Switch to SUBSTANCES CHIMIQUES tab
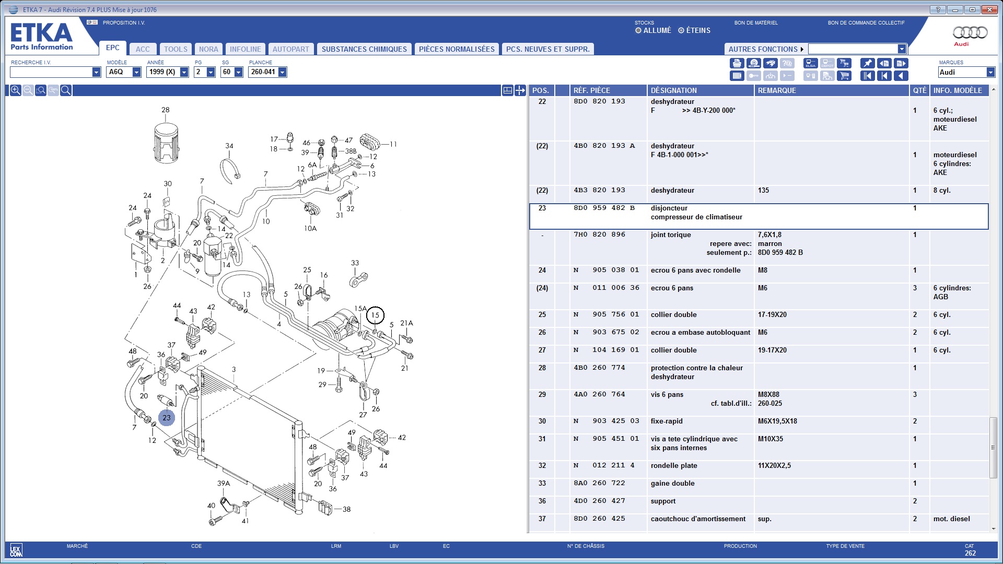The image size is (1003, 564). pyautogui.click(x=364, y=49)
